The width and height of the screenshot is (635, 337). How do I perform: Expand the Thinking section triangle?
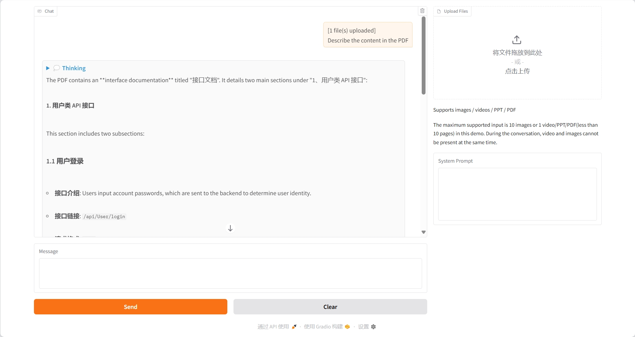(x=48, y=68)
